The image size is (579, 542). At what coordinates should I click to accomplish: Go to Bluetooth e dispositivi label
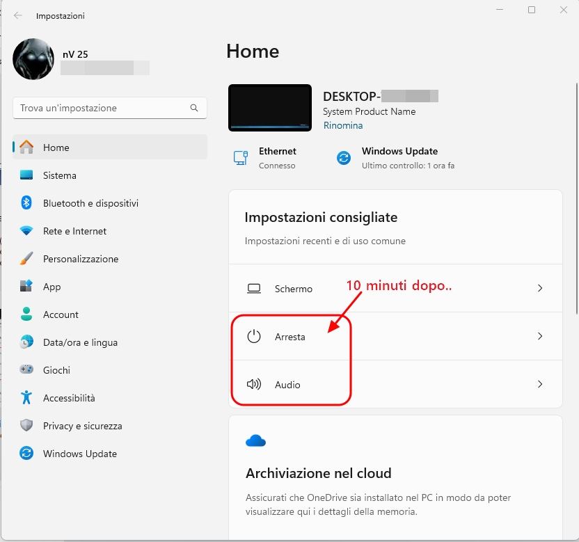point(91,203)
